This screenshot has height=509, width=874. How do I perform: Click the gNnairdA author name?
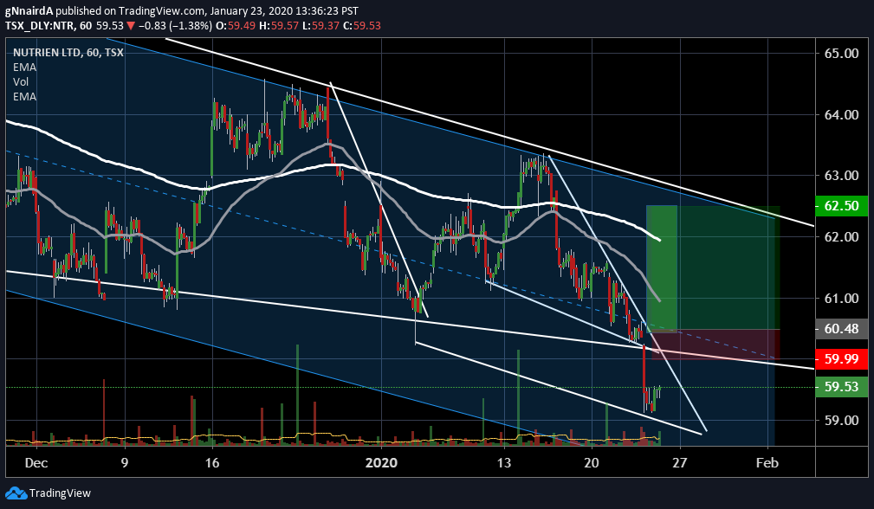tap(29, 11)
